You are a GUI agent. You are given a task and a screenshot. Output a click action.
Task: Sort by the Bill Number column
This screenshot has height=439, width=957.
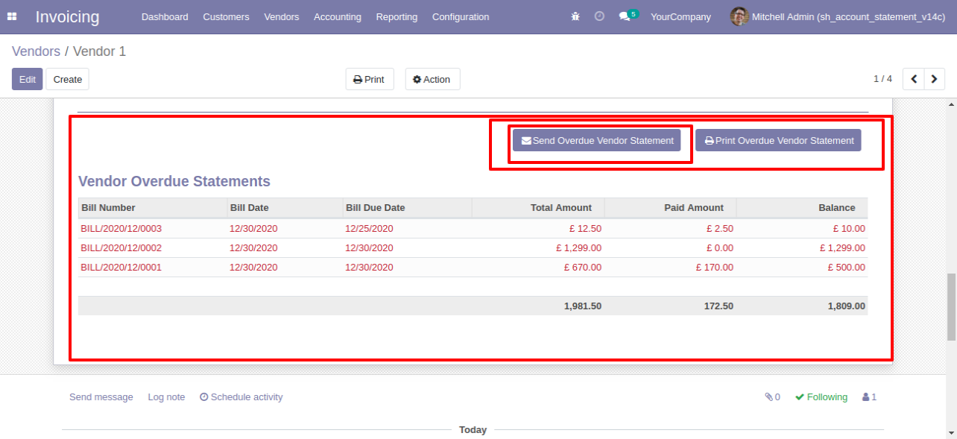pos(153,208)
